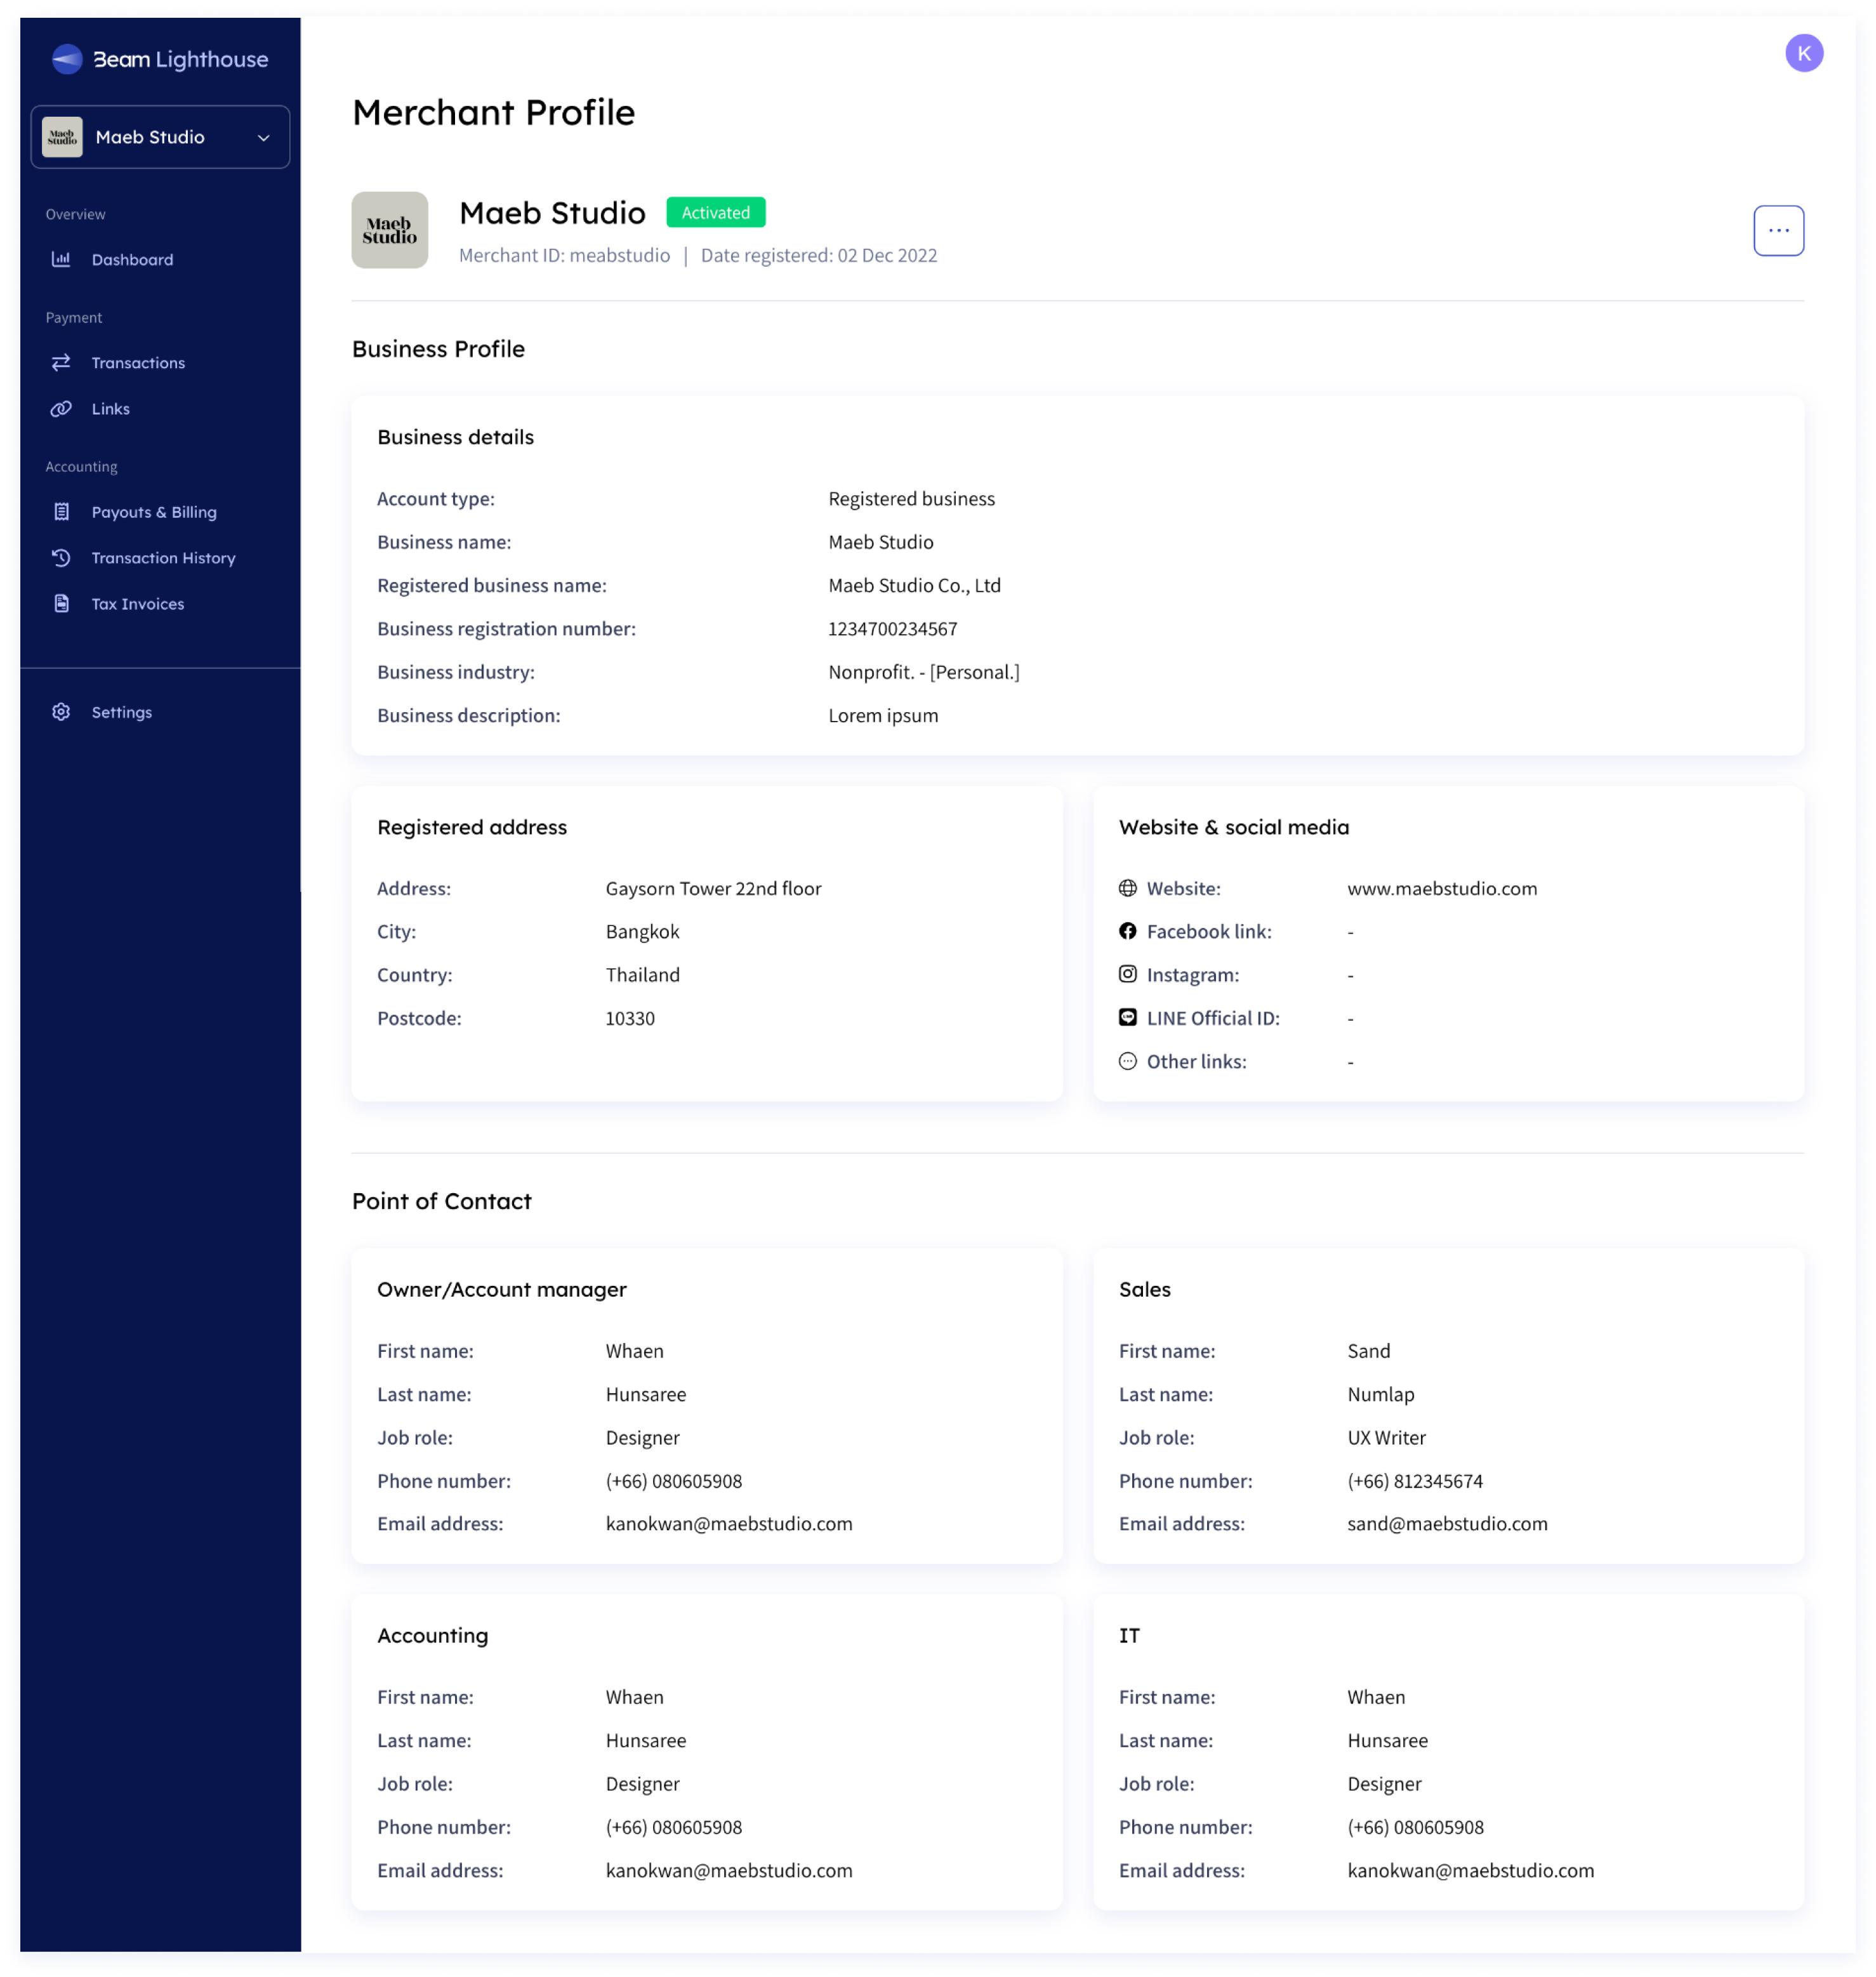Viewport: 1876px width, 1977px height.
Task: Click the LINE Official ID icon
Action: 1127,1017
